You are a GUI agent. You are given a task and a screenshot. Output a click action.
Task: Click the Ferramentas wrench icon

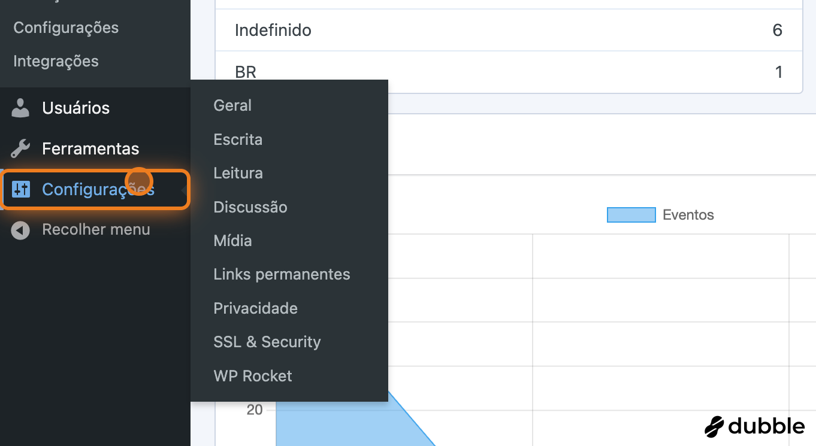20,148
